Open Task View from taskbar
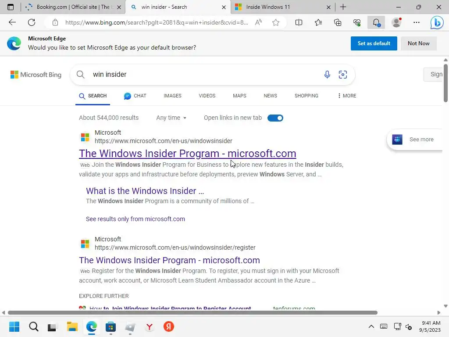 click(x=53, y=326)
